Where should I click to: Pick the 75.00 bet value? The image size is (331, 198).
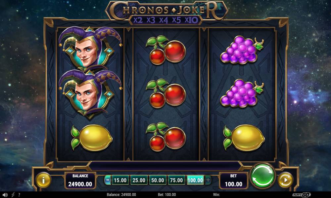tap(176, 180)
